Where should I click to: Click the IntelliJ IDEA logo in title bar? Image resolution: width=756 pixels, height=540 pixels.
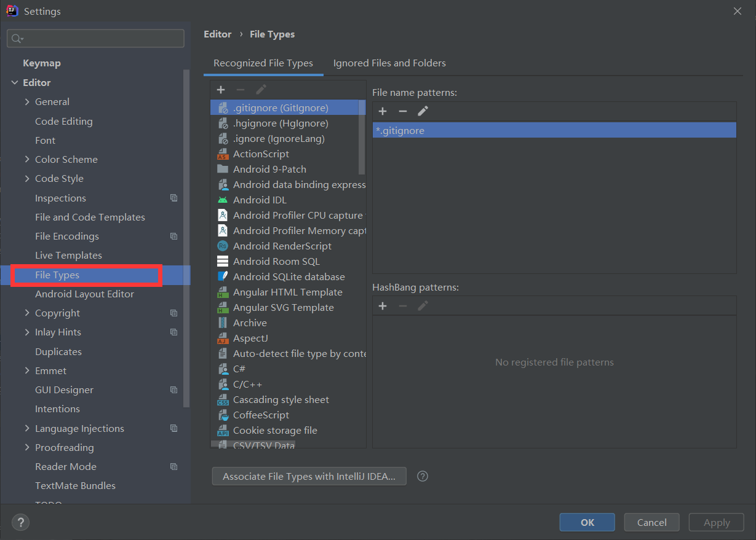point(12,11)
